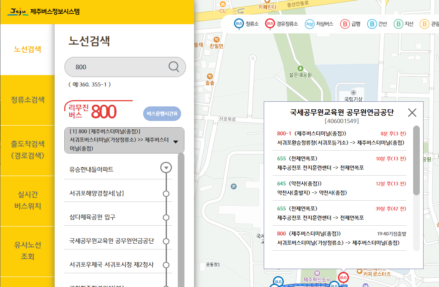Click the 국립기상 marker on the map
The width and height of the screenshot is (439, 287).
click(353, 93)
